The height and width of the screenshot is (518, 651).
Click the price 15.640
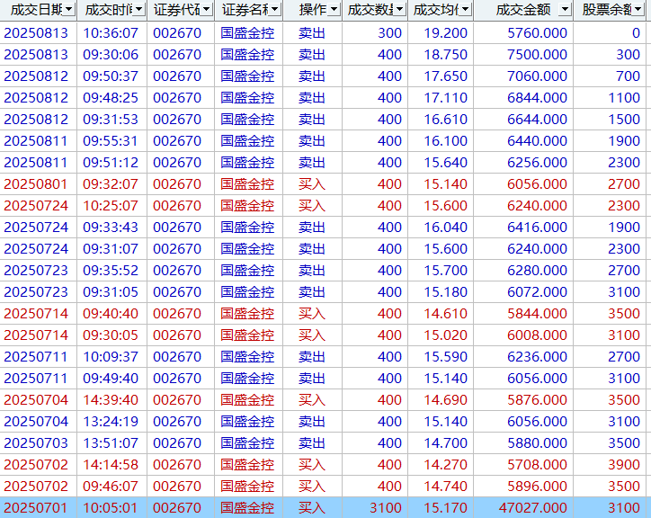tap(445, 163)
